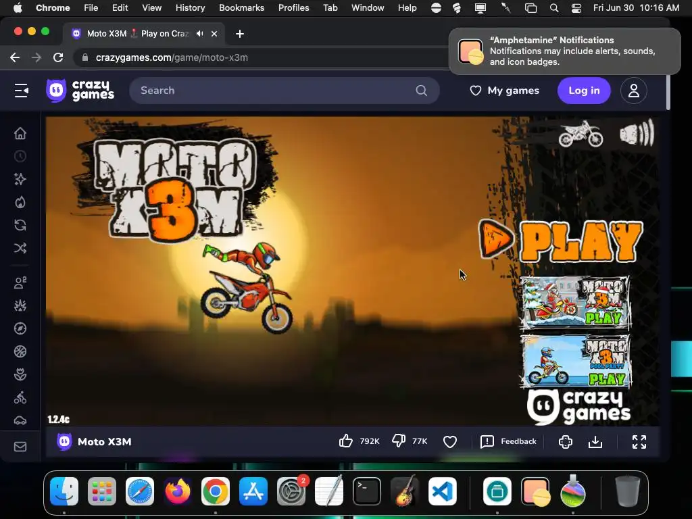Open the envelope contact icon in sidebar
The image size is (692, 519).
(20, 447)
